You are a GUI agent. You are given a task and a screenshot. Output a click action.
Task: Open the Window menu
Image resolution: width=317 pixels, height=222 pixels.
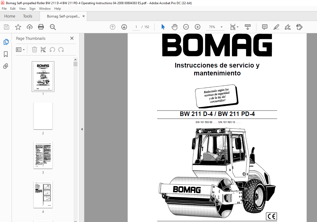click(45, 9)
